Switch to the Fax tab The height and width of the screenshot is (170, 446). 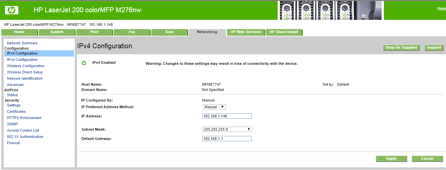tap(132, 32)
